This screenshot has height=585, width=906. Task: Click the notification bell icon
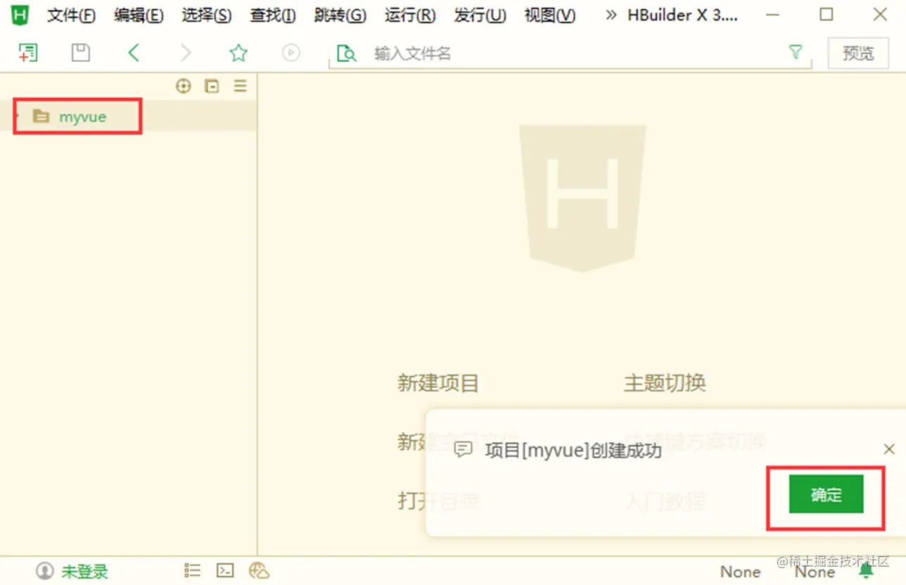pos(867,570)
